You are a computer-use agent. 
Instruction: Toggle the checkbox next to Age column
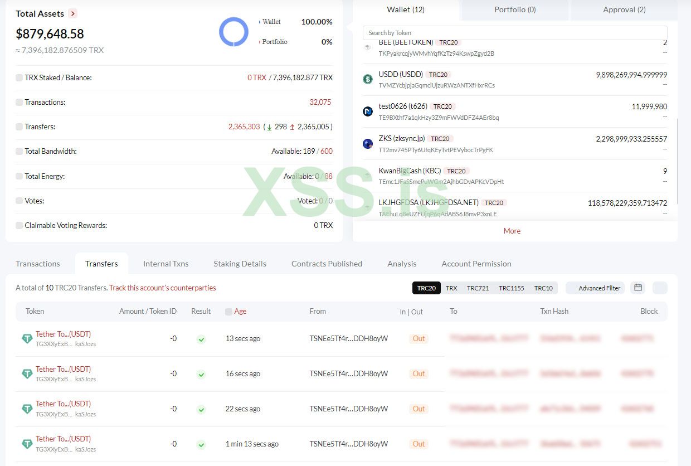click(228, 312)
